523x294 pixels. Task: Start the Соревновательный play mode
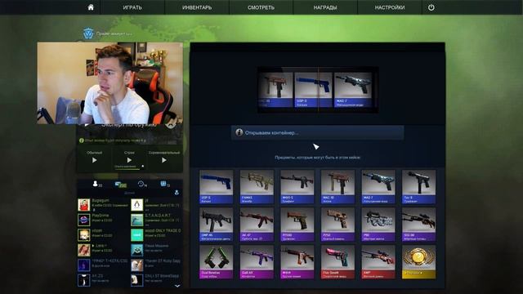163,160
